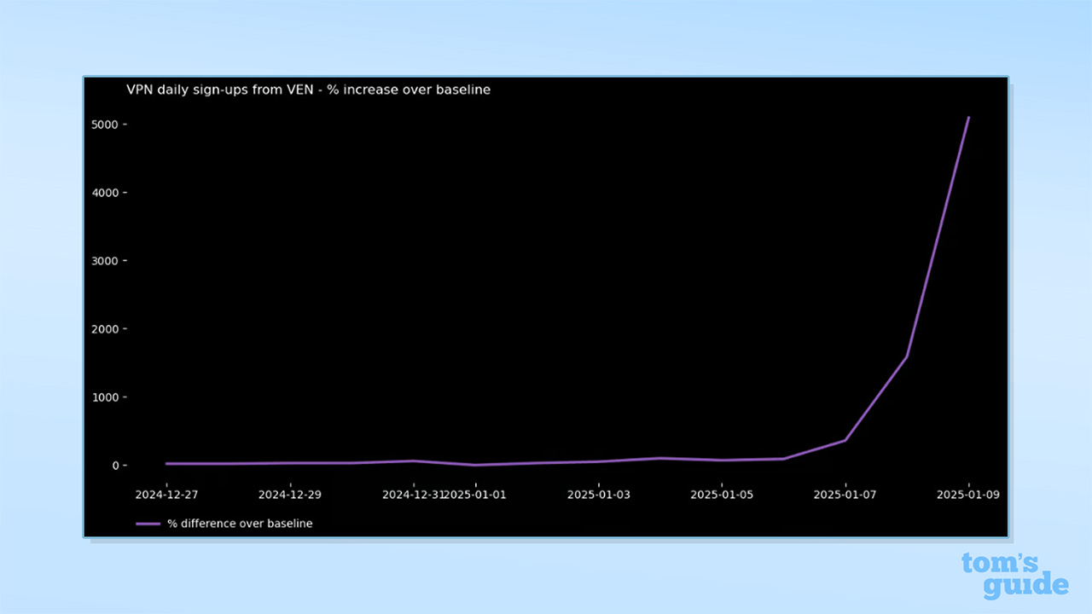Click the purple legend line swatch
This screenshot has width=1092, height=614.
(x=148, y=524)
